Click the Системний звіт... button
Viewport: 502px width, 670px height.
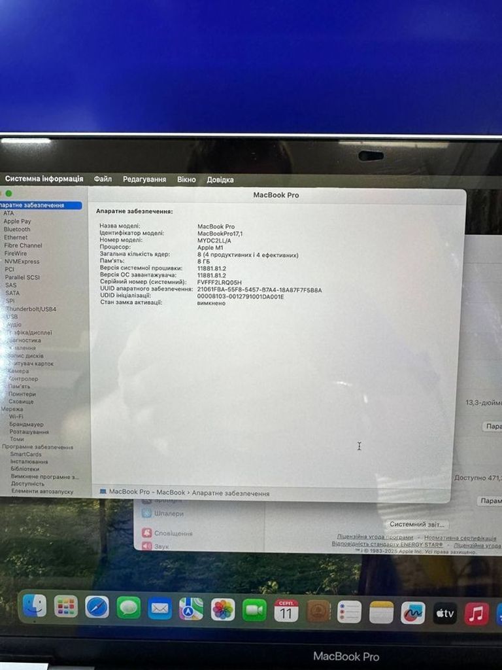(417, 524)
